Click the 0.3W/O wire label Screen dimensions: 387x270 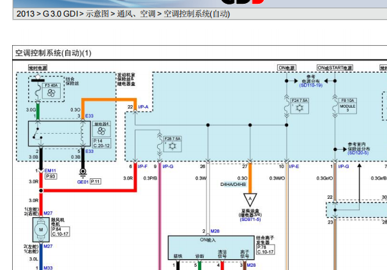(x=277, y=178)
